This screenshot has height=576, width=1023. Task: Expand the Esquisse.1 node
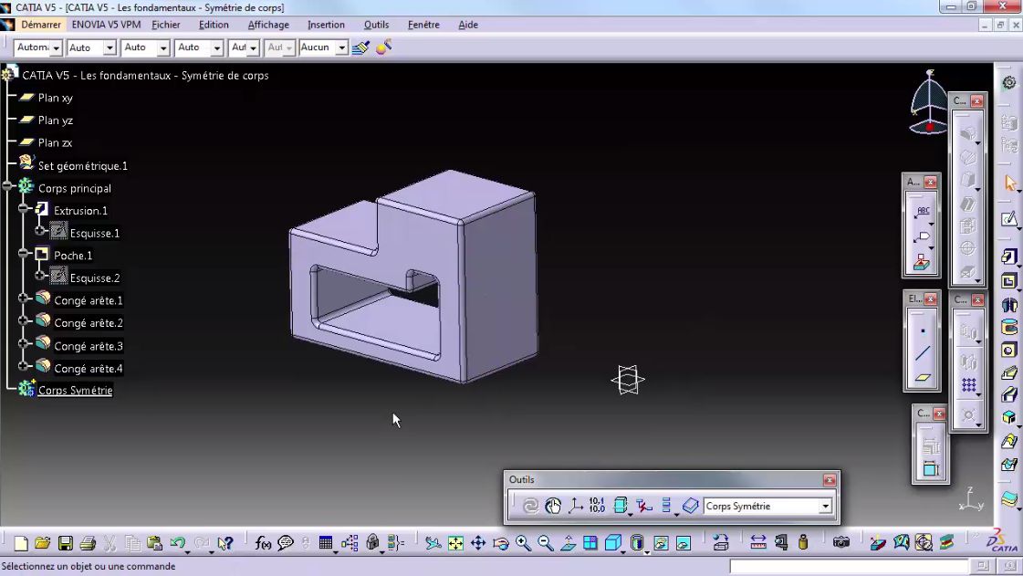(39, 231)
